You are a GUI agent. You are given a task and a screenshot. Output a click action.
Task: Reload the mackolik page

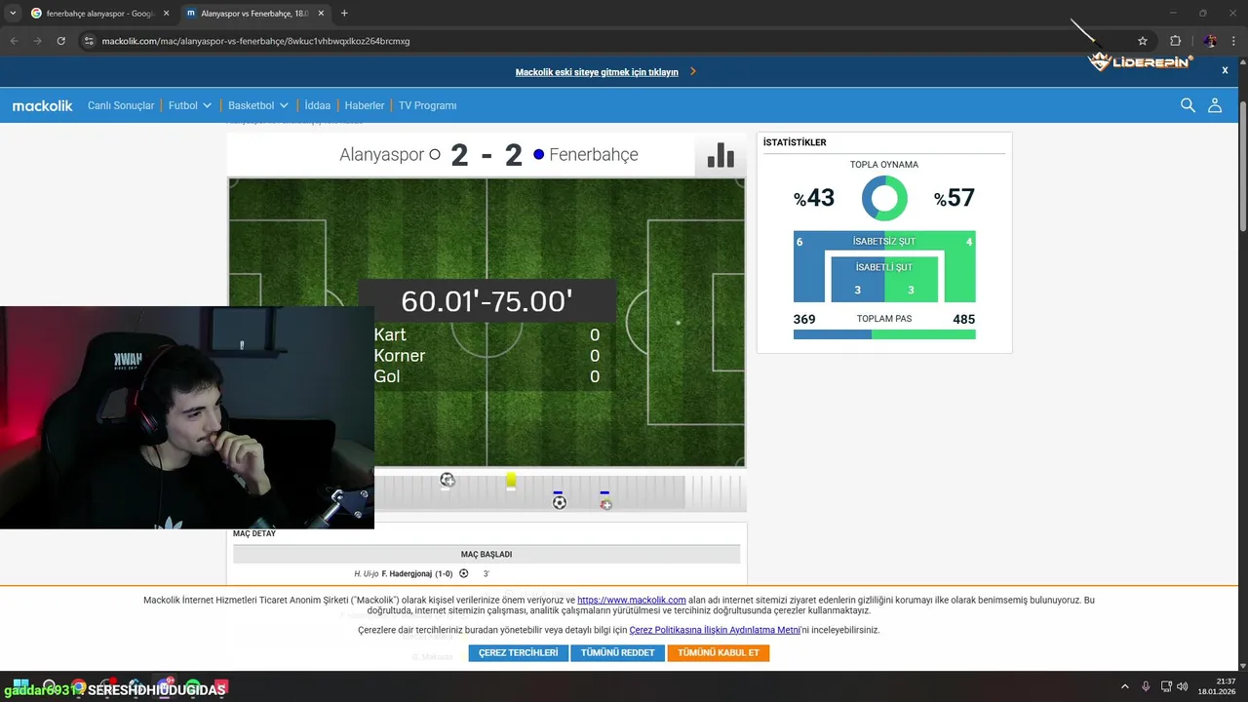tap(61, 41)
